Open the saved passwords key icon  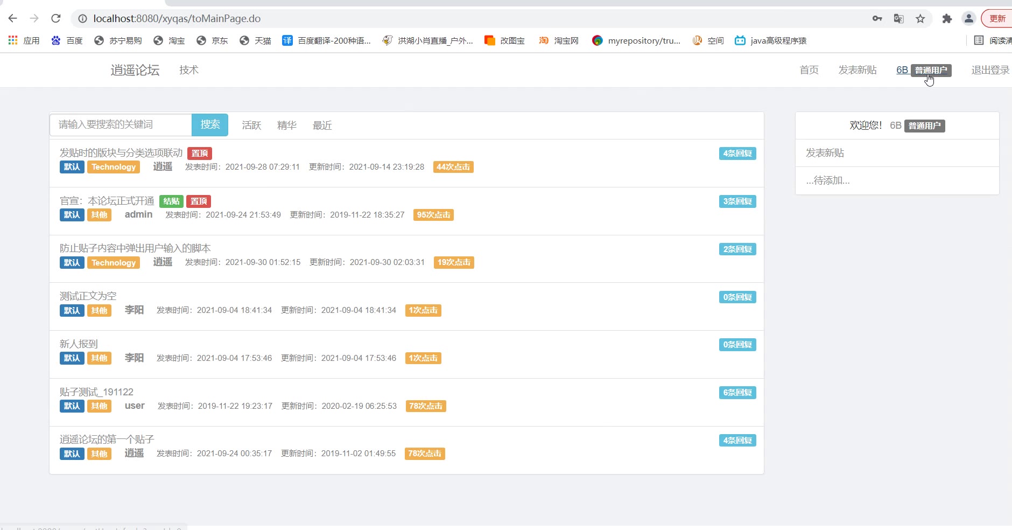tap(877, 19)
